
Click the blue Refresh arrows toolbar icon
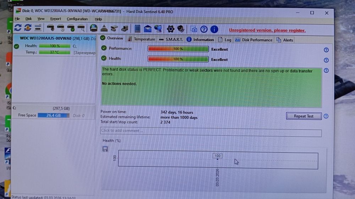(18, 28)
